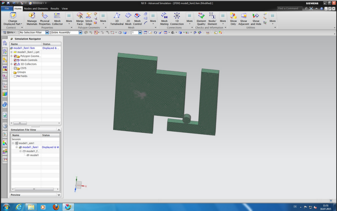The image size is (337, 211).
Task: Click the Show Adjacent utility
Action: click(243, 19)
